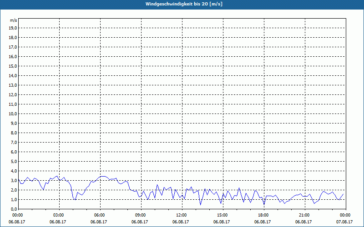Select the 5,0 y-axis label
The image size is (364, 227).
[x=14, y=162]
